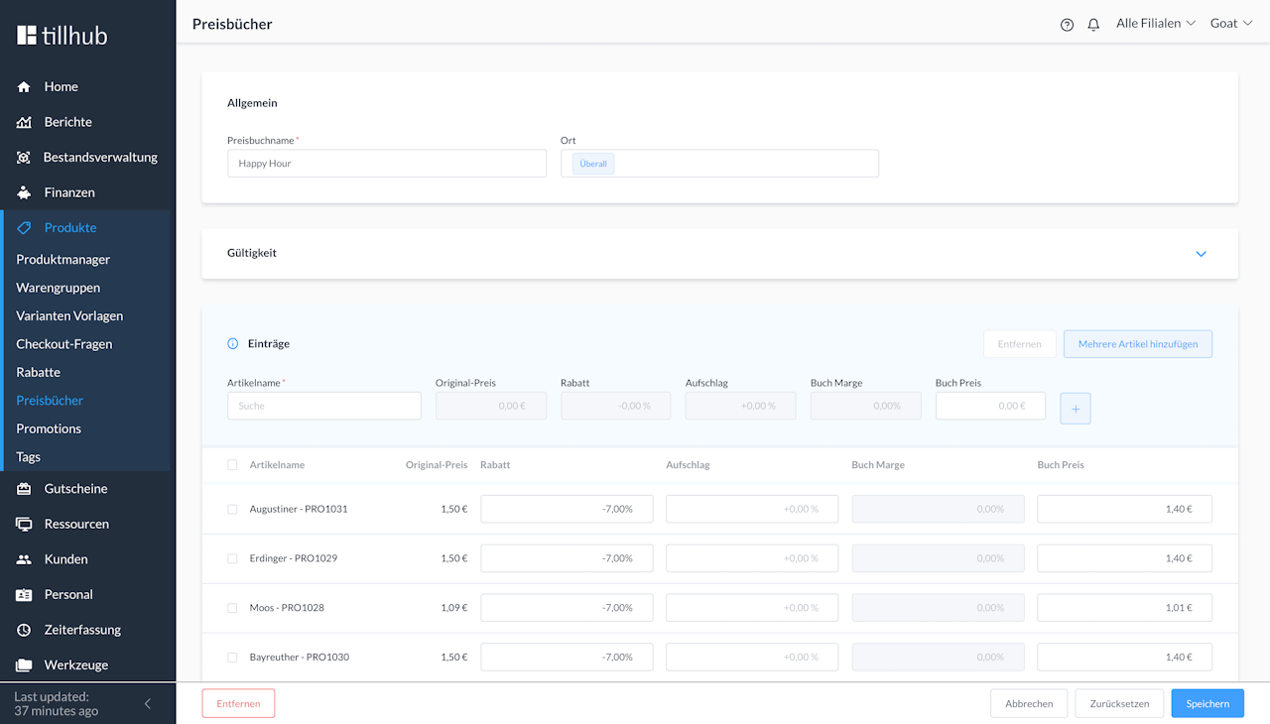The image size is (1270, 724).
Task: Select the Erdinger - PRO1029 row checkbox
Action: click(x=232, y=558)
